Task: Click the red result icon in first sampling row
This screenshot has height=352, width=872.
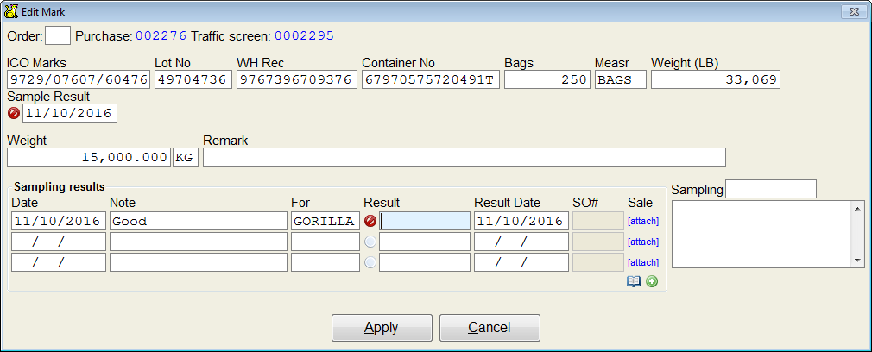Action: 370,222
